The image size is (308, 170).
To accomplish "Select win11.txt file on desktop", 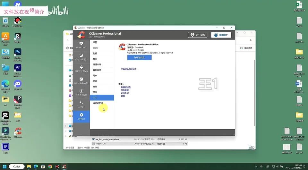I will tap(299, 38).
